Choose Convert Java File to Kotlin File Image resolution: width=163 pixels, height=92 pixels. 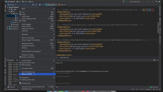click(x=37, y=87)
